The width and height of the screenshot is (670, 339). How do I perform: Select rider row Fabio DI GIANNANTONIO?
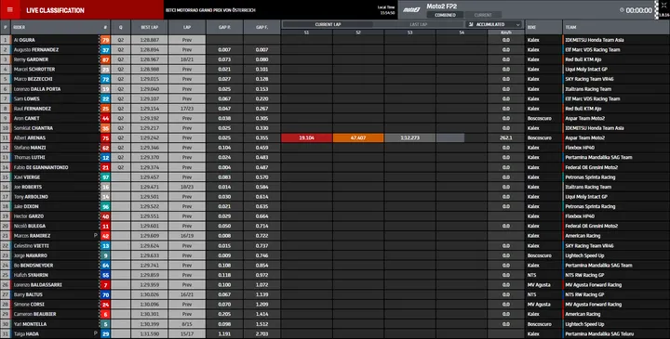335,167
